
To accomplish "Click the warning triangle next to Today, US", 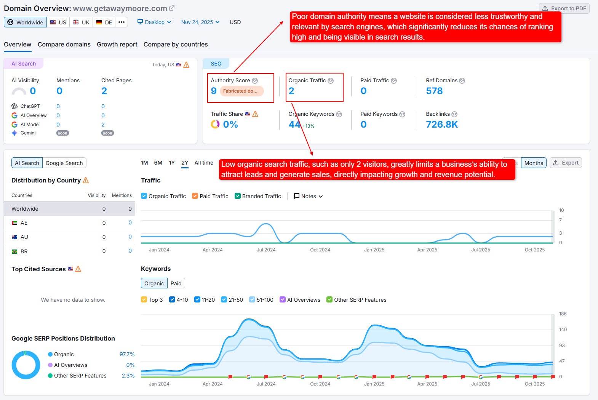I will click(186, 65).
